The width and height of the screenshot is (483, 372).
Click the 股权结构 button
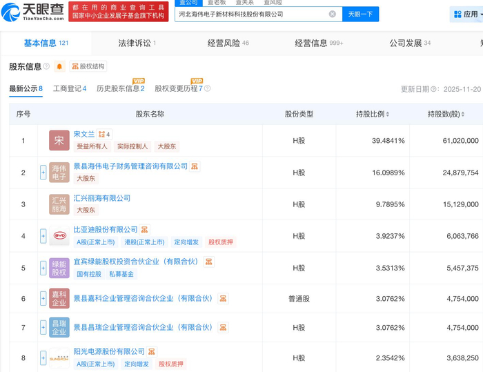click(x=88, y=67)
